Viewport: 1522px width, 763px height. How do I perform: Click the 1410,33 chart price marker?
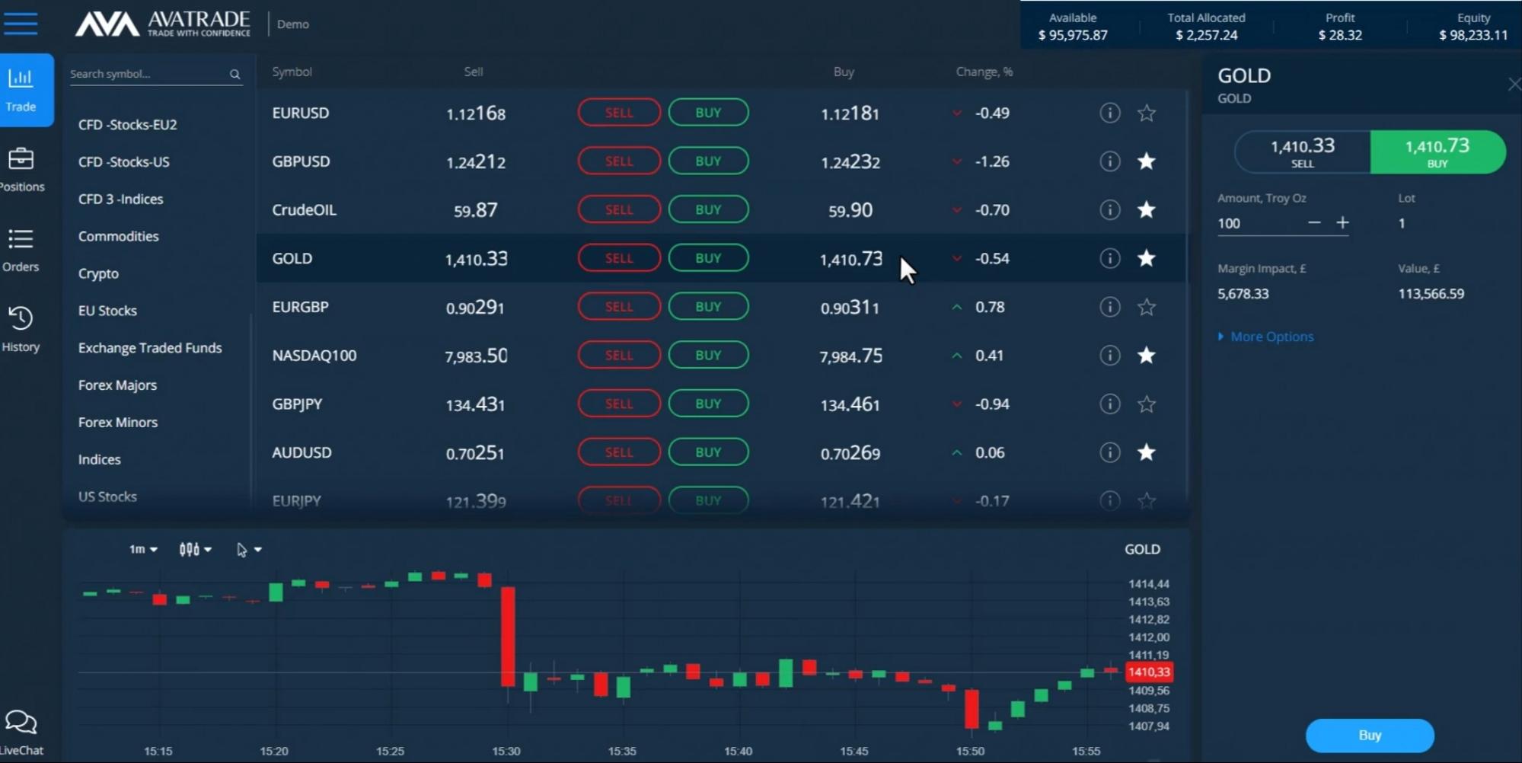(x=1148, y=672)
